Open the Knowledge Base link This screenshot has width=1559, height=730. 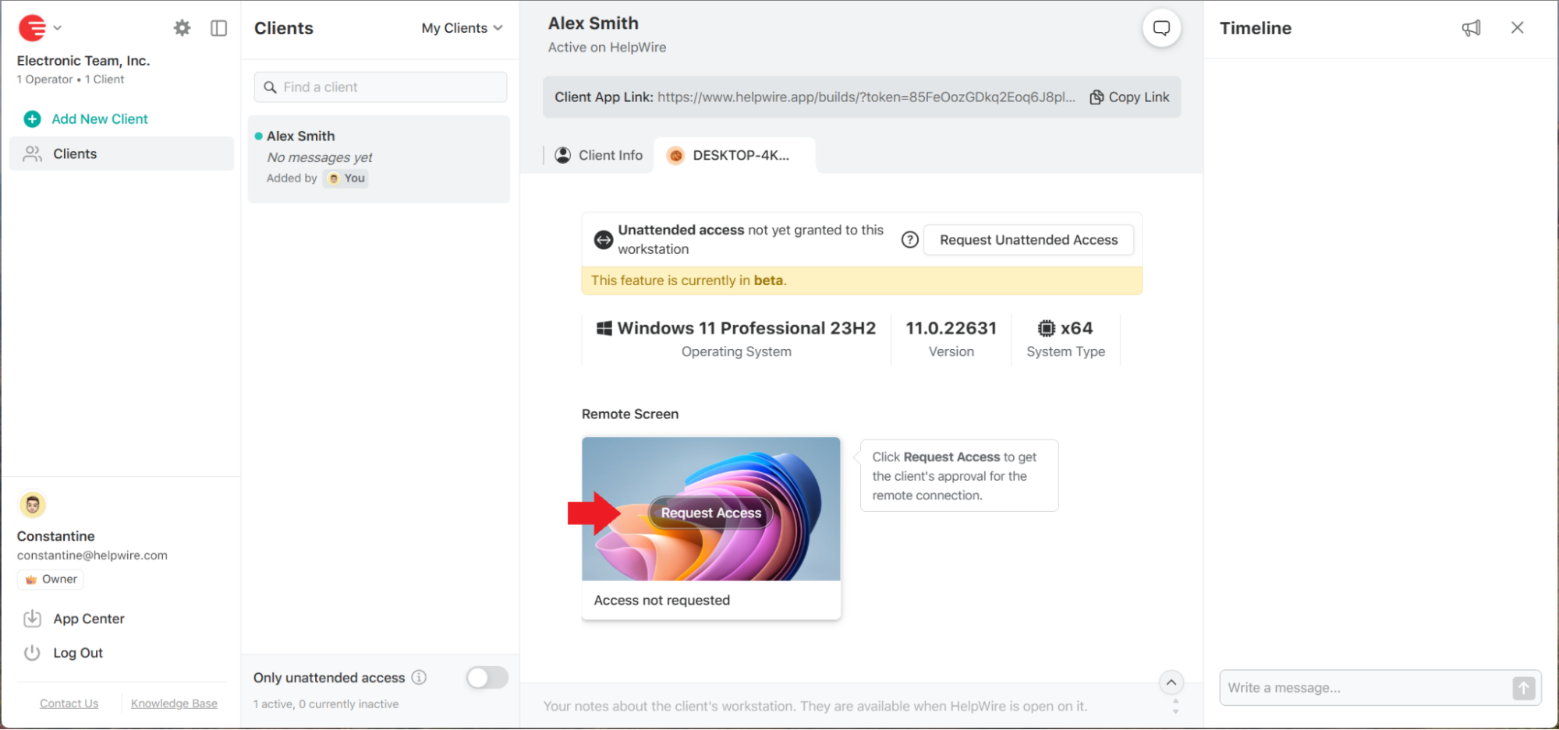point(173,703)
